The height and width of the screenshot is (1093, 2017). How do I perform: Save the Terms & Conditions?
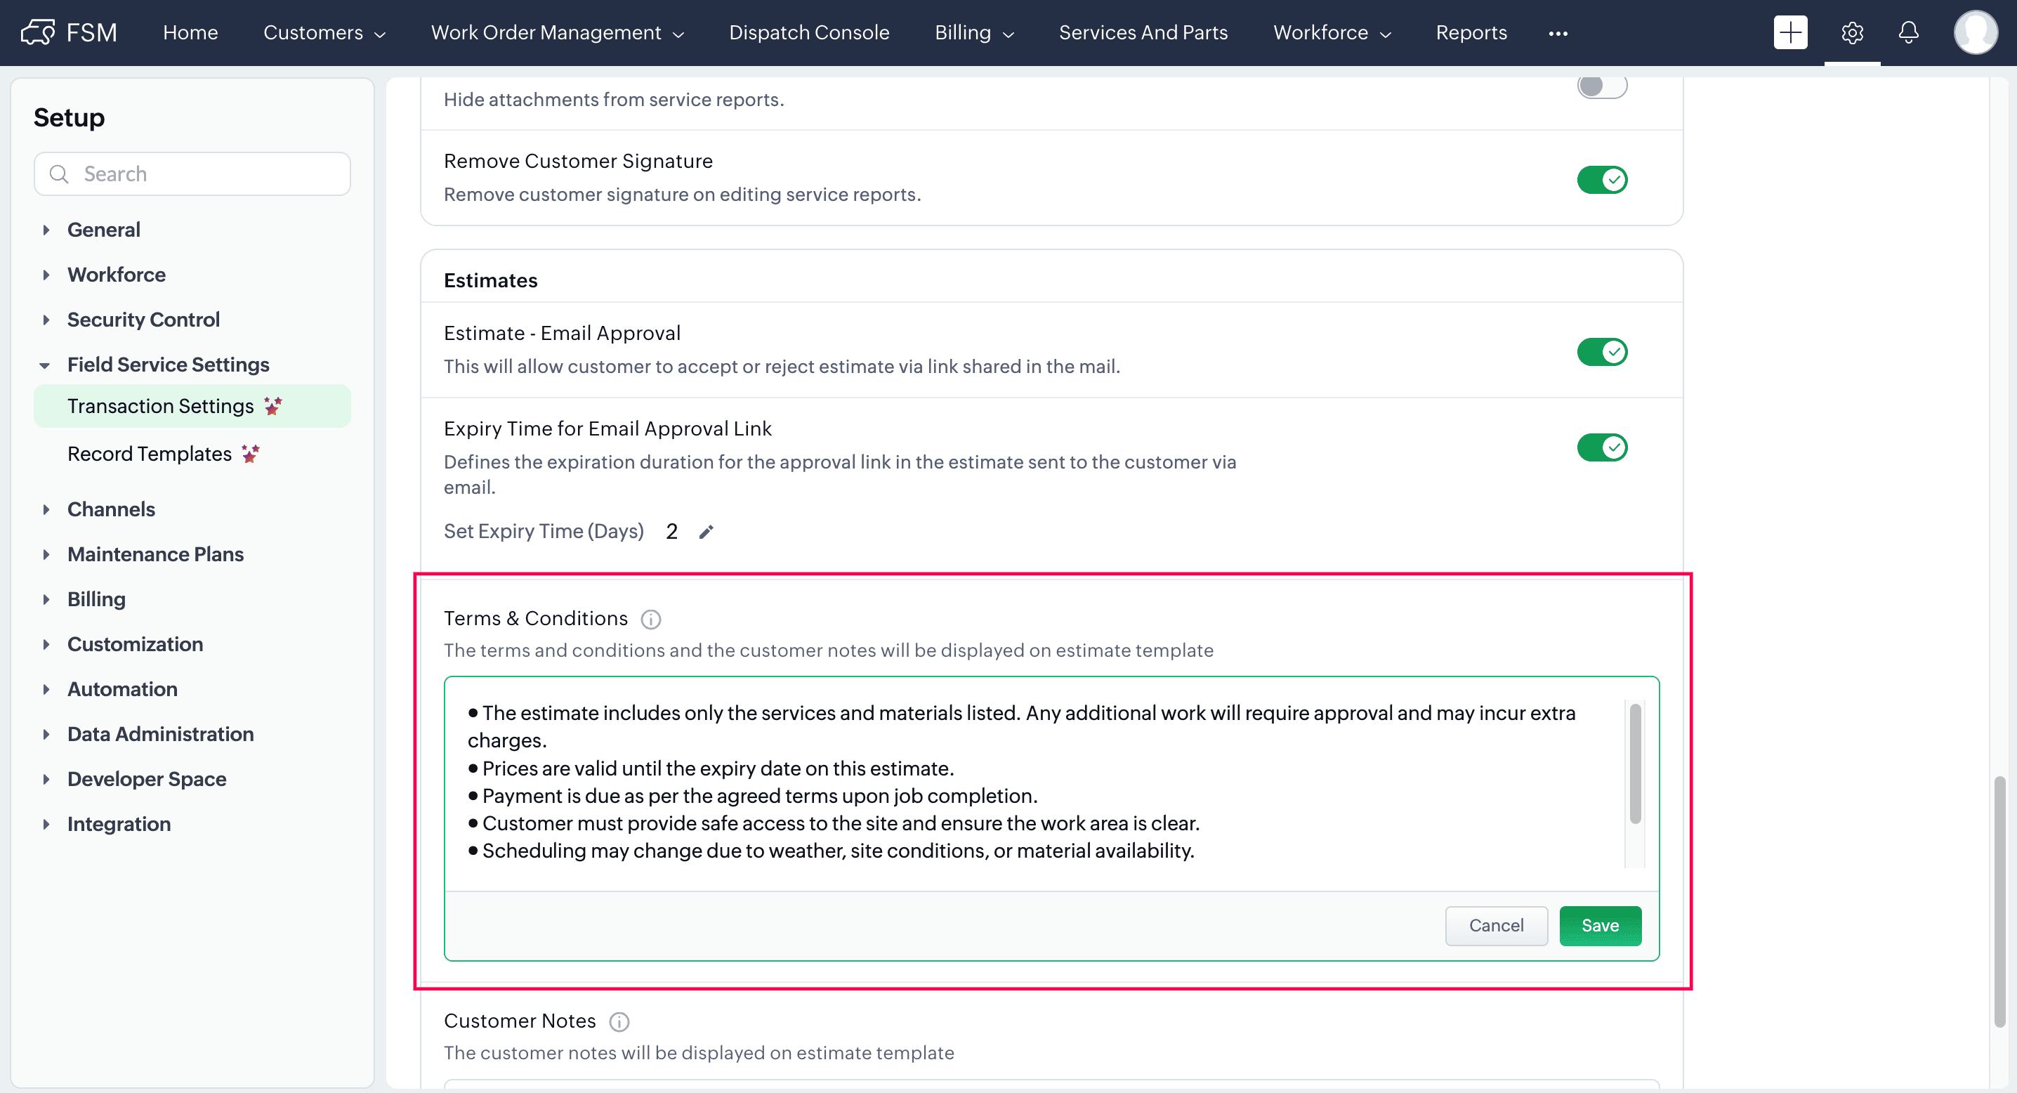1600,925
